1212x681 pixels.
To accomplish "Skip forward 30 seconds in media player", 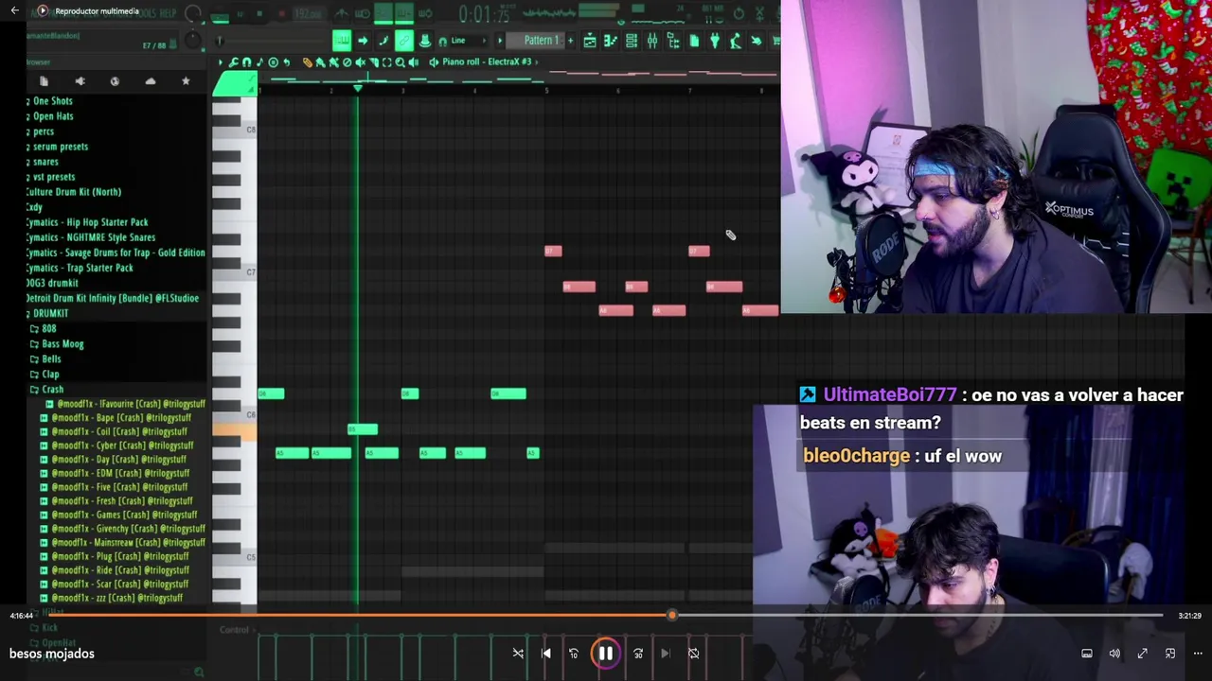I will tap(637, 654).
